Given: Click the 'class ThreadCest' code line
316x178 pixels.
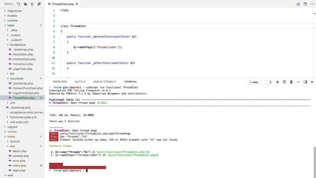Looking at the screenshot, I should (x=73, y=26).
